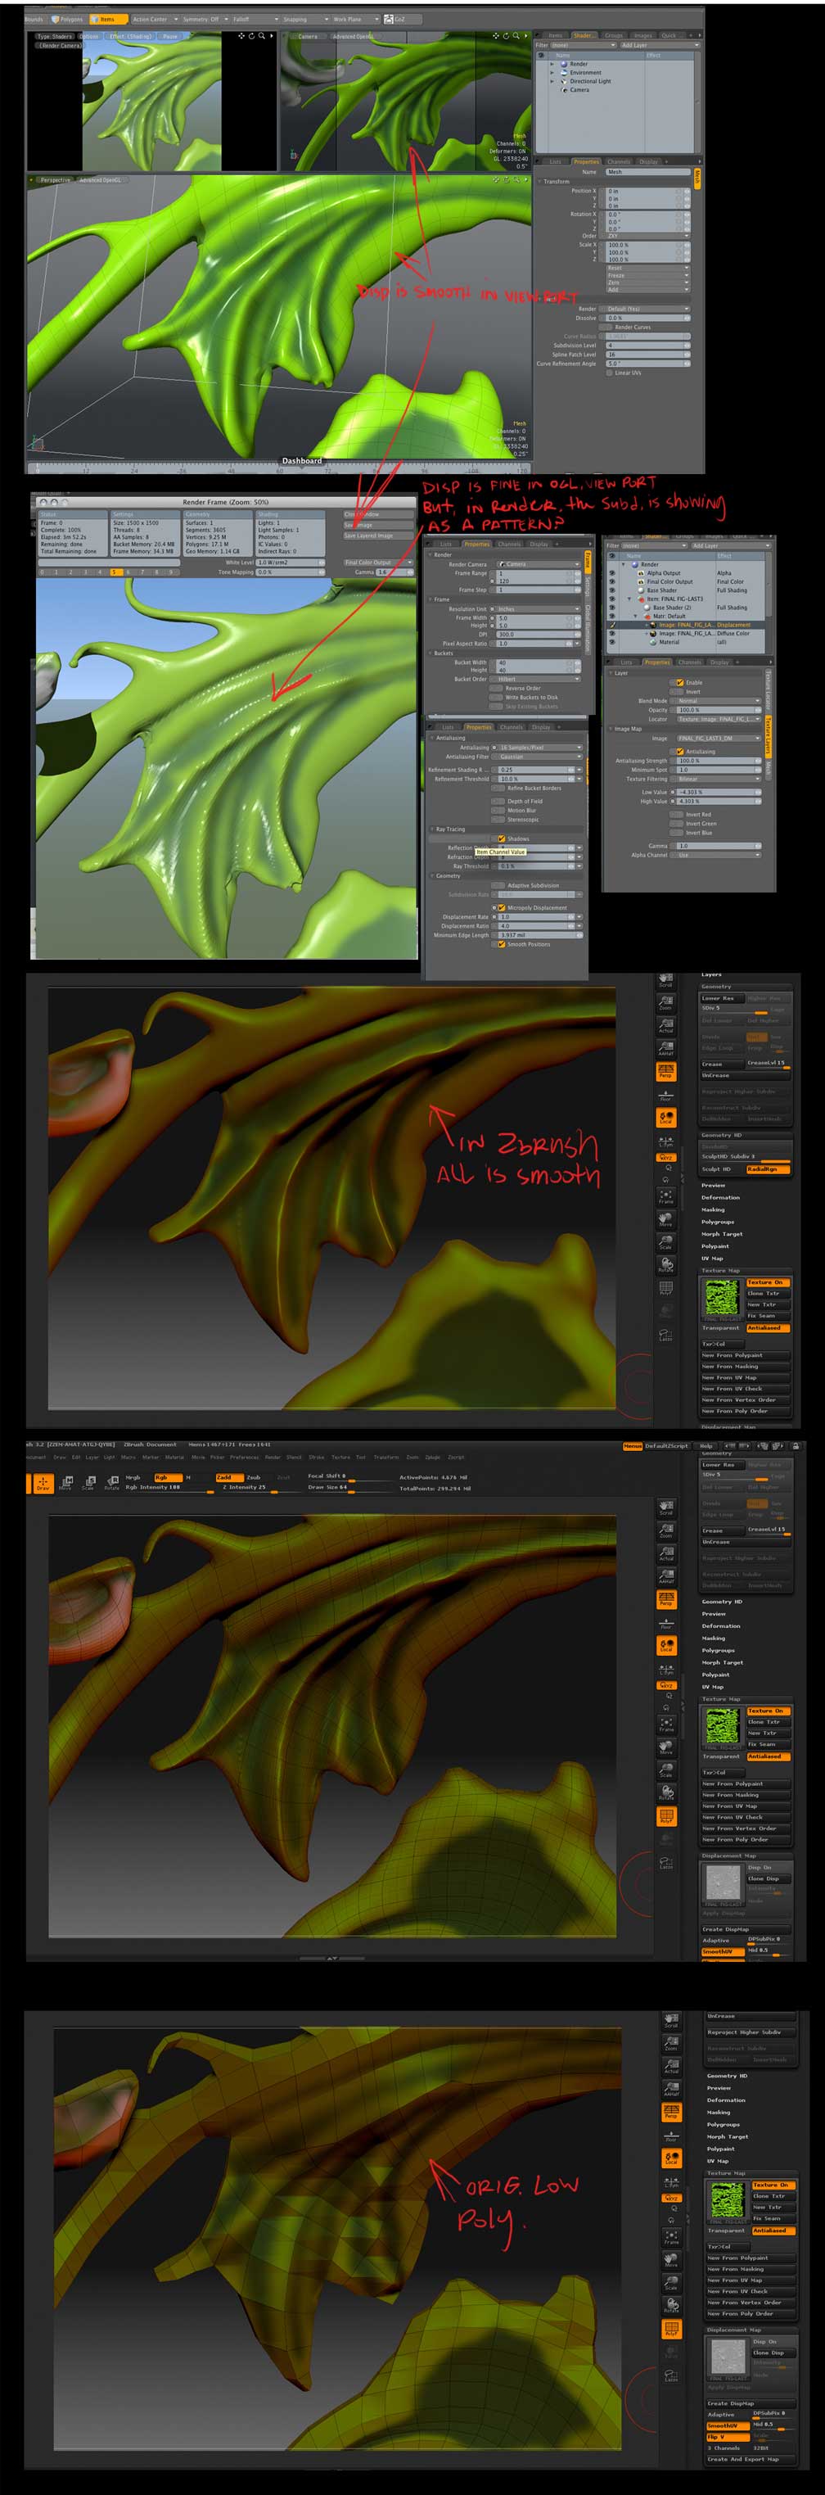Click the Frame icon in the ZBrush window with the menu bar
This screenshot has width=825, height=2495.
pyautogui.click(x=666, y=1725)
